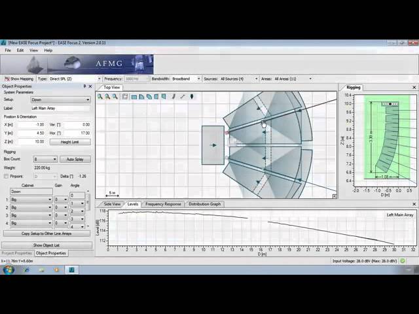419x314 pixels.
Task: Open the Setup dropdown showing Down
Action: point(61,99)
